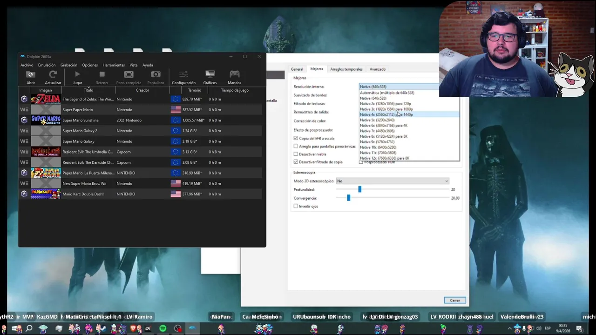
Task: Select Nativa 12x (7680x6336) para 8K
Action: (x=409, y=158)
